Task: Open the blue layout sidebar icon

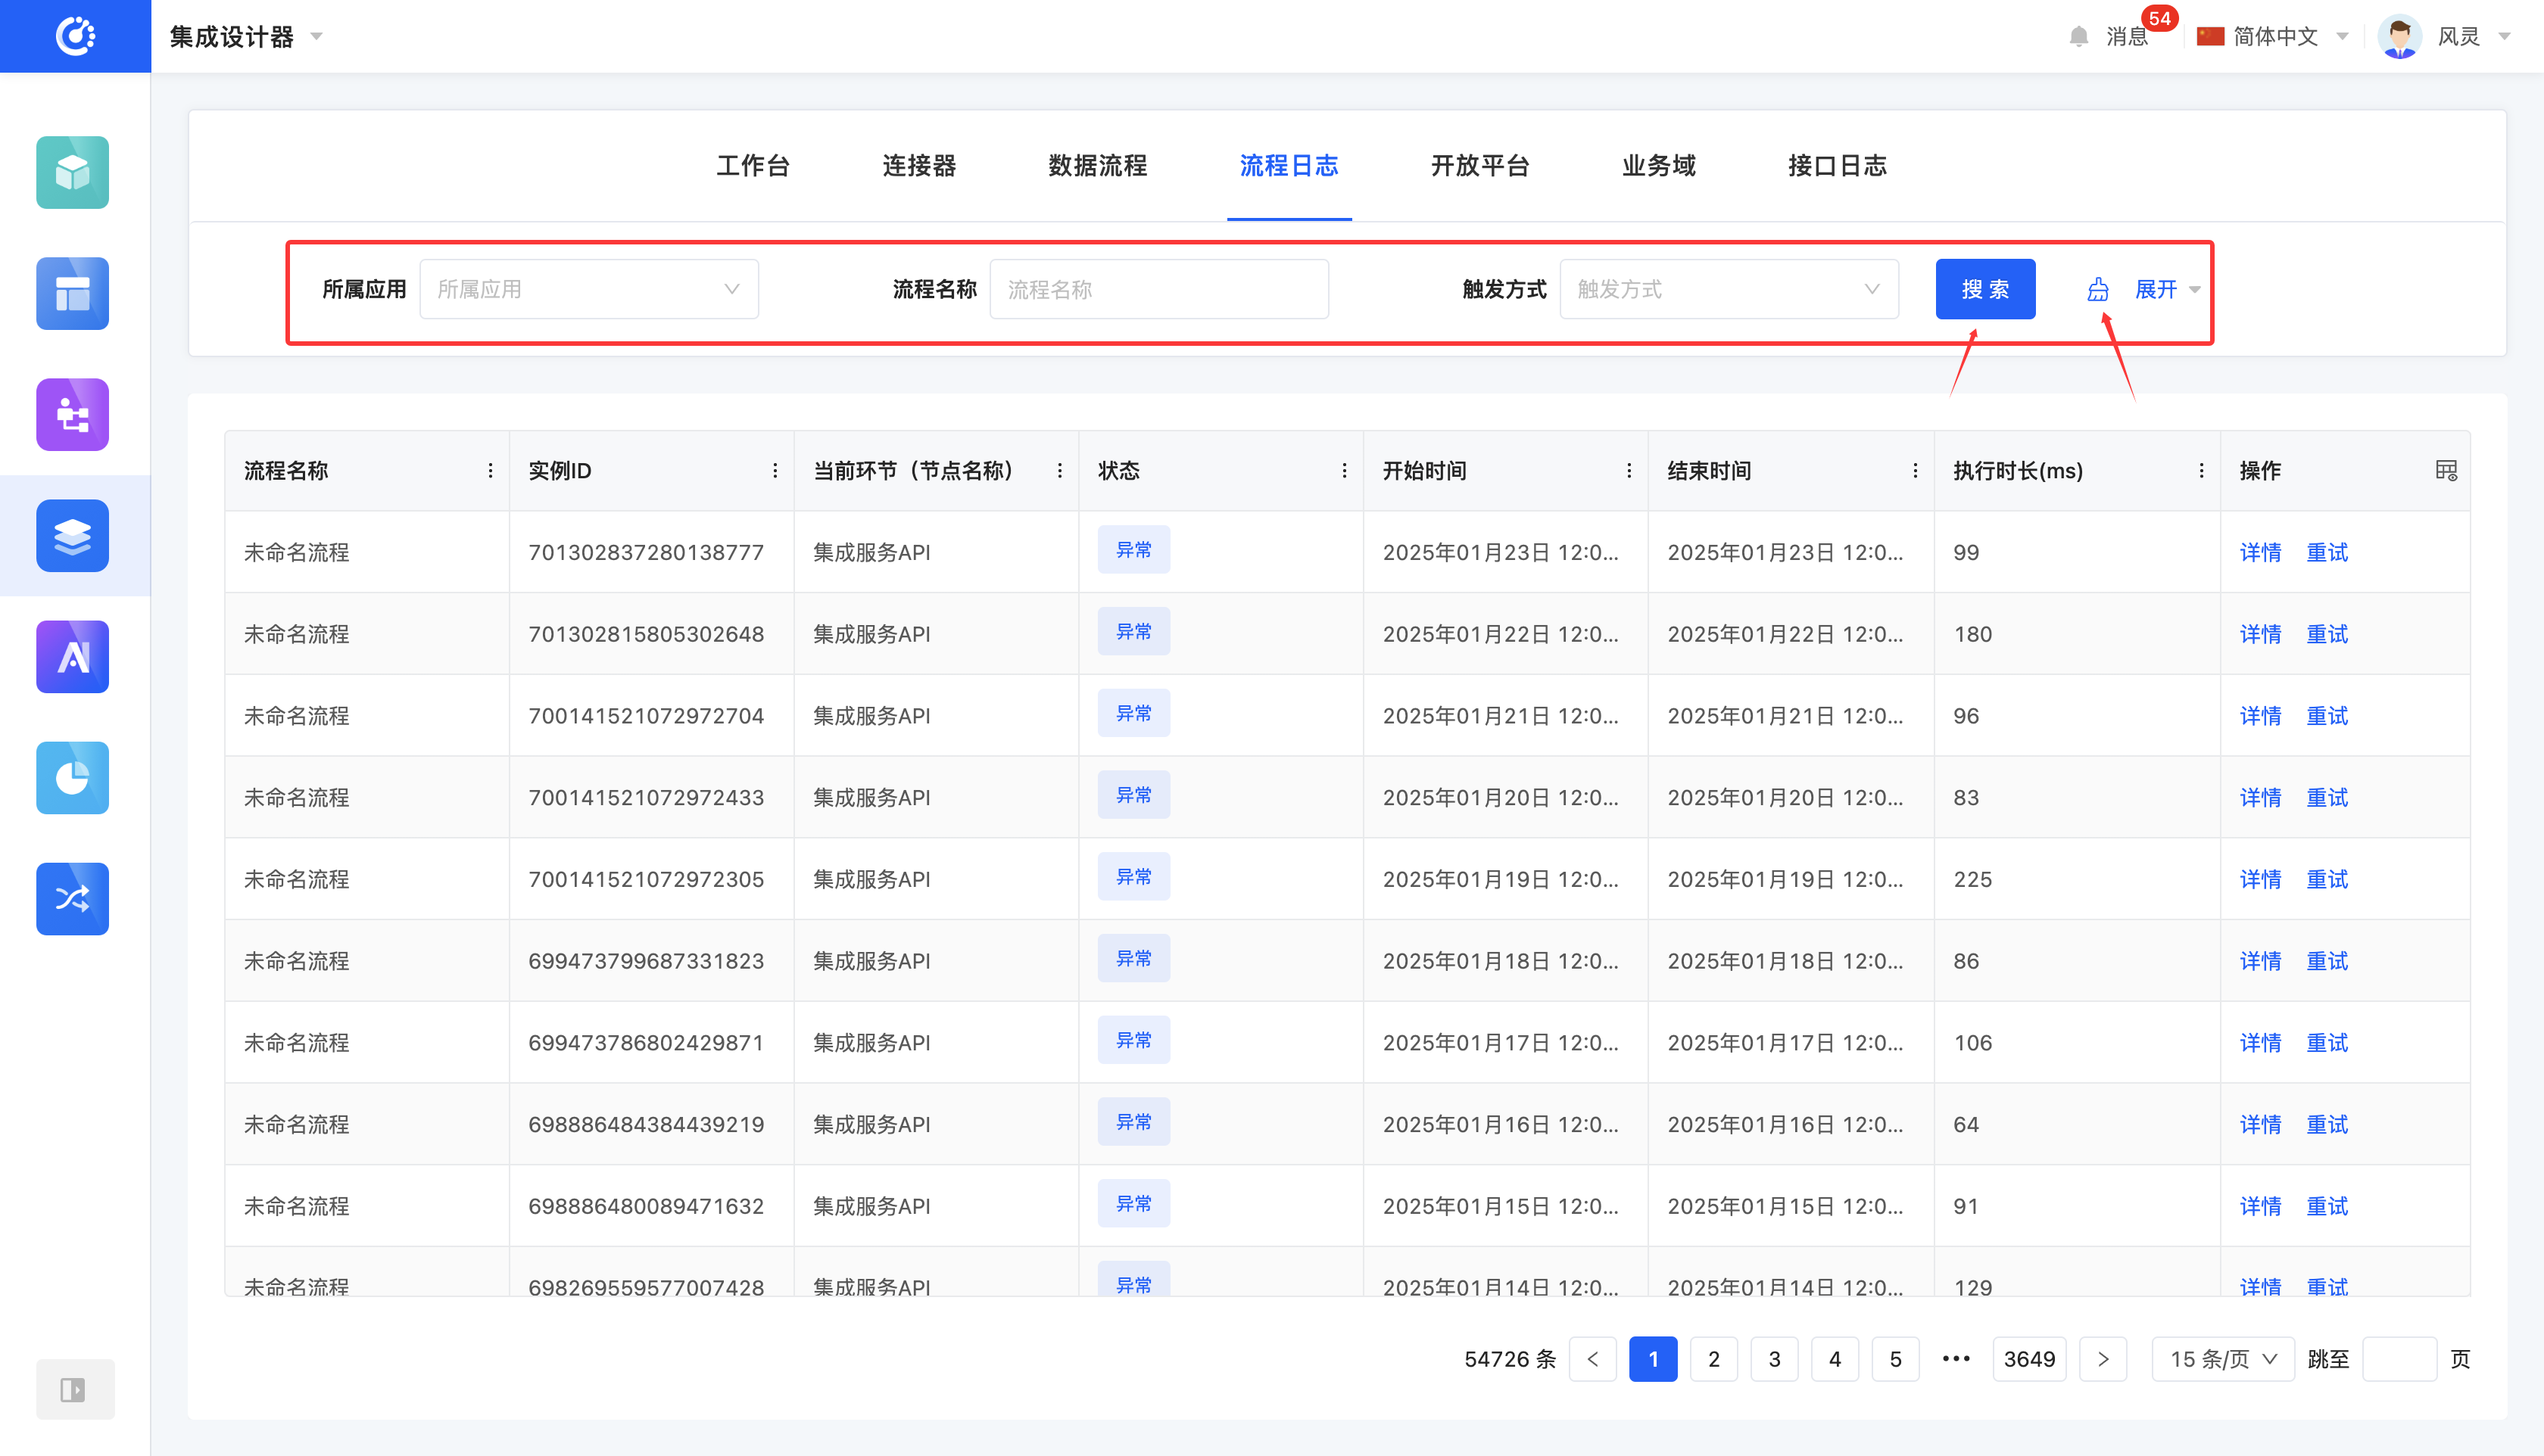Action: coord(72,293)
